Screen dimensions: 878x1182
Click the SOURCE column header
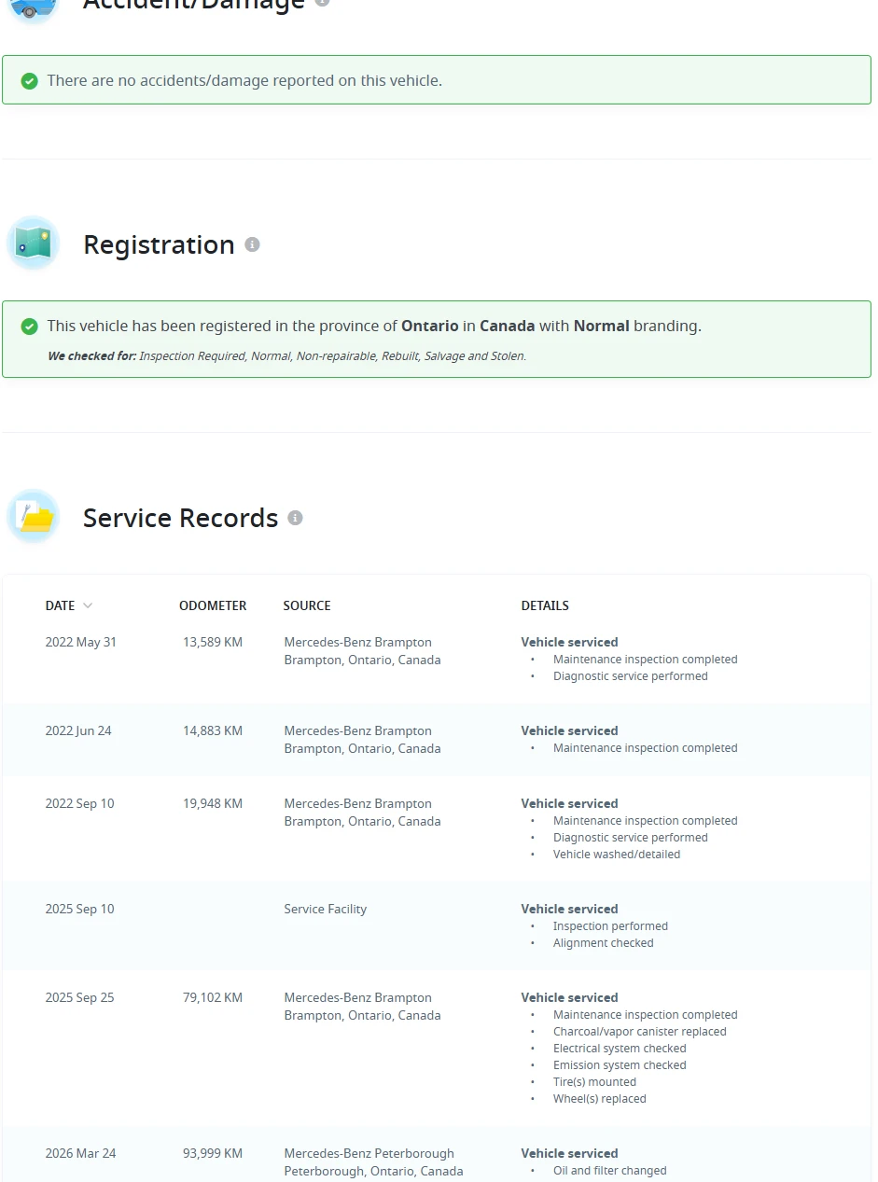307,605
